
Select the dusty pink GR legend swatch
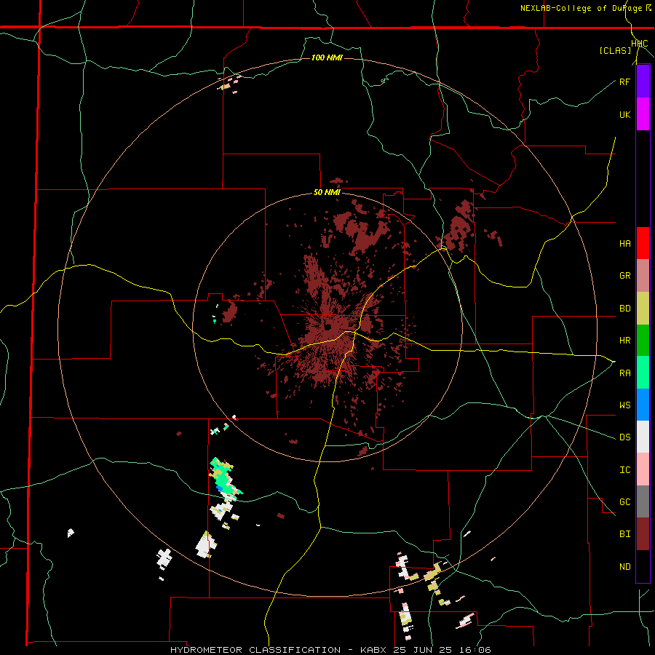643,276
